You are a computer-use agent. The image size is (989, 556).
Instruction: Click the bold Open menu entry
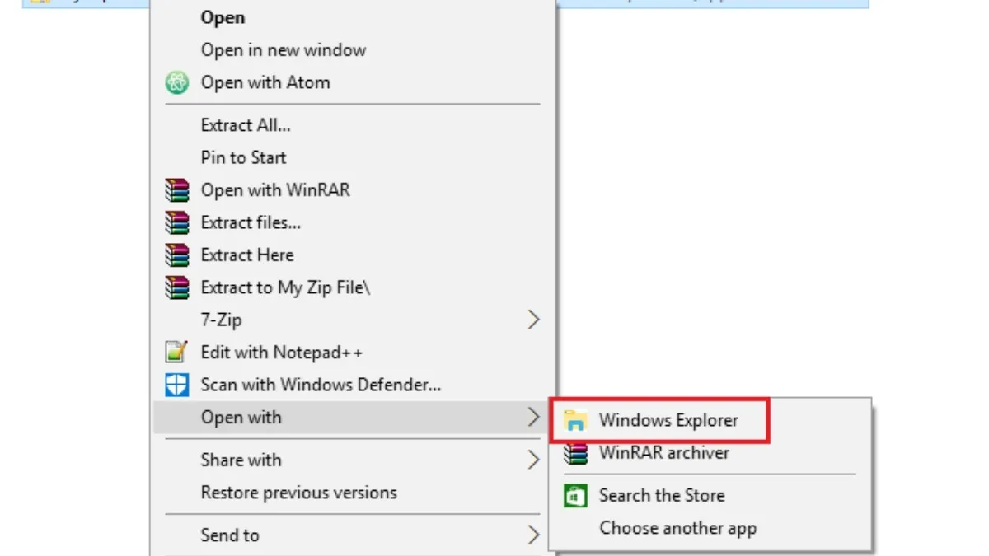coord(223,17)
